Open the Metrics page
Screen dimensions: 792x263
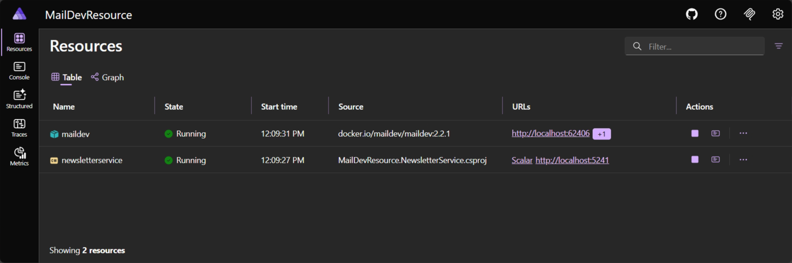click(19, 156)
